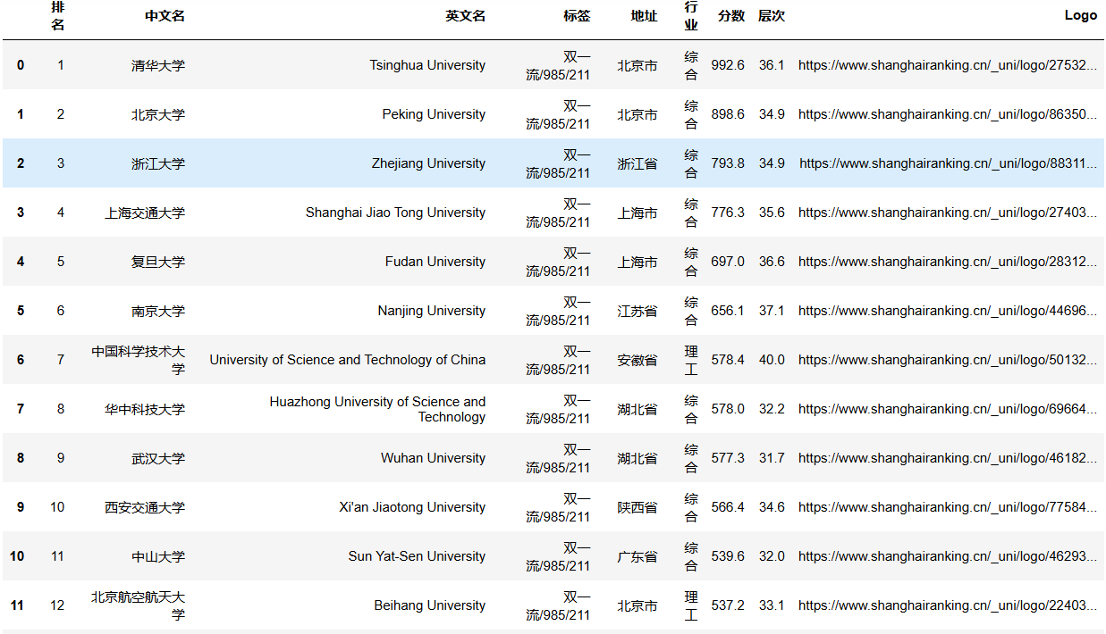Select the 中山大学 cell

tap(158, 556)
